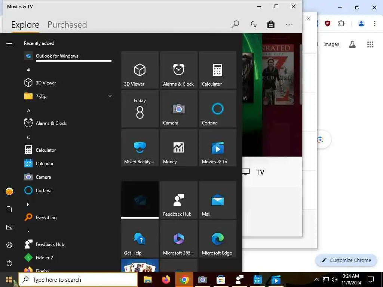Open Calculator from the app list
383x287 pixels.
point(68,150)
